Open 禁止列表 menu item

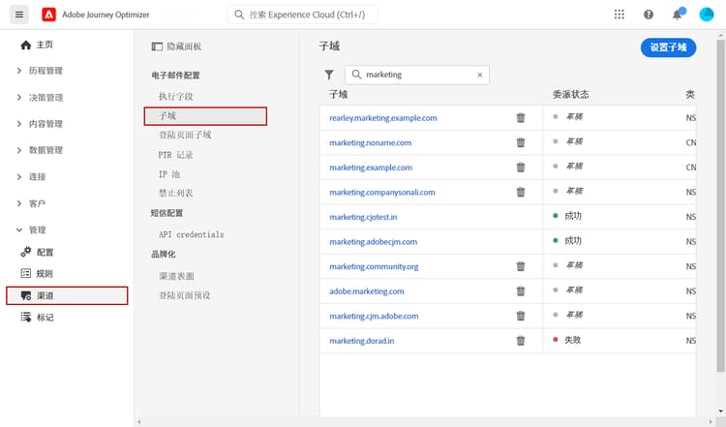[x=176, y=193]
